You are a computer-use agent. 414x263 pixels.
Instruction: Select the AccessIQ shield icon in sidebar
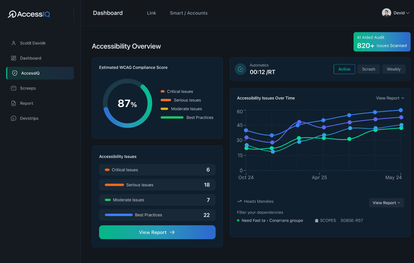14,73
